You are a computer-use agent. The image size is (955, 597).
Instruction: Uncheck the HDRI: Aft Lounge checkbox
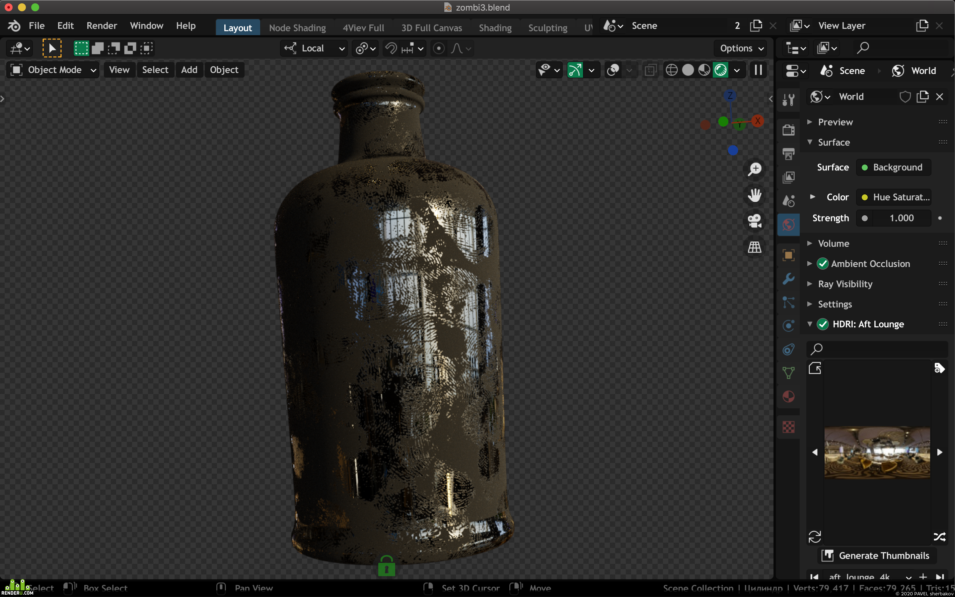click(823, 324)
